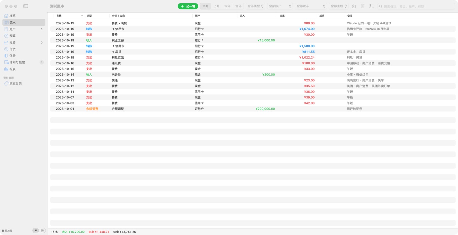Select the ¥15,000.00 职业工薪 row
This screenshot has width=458, height=235.
pos(253,40)
